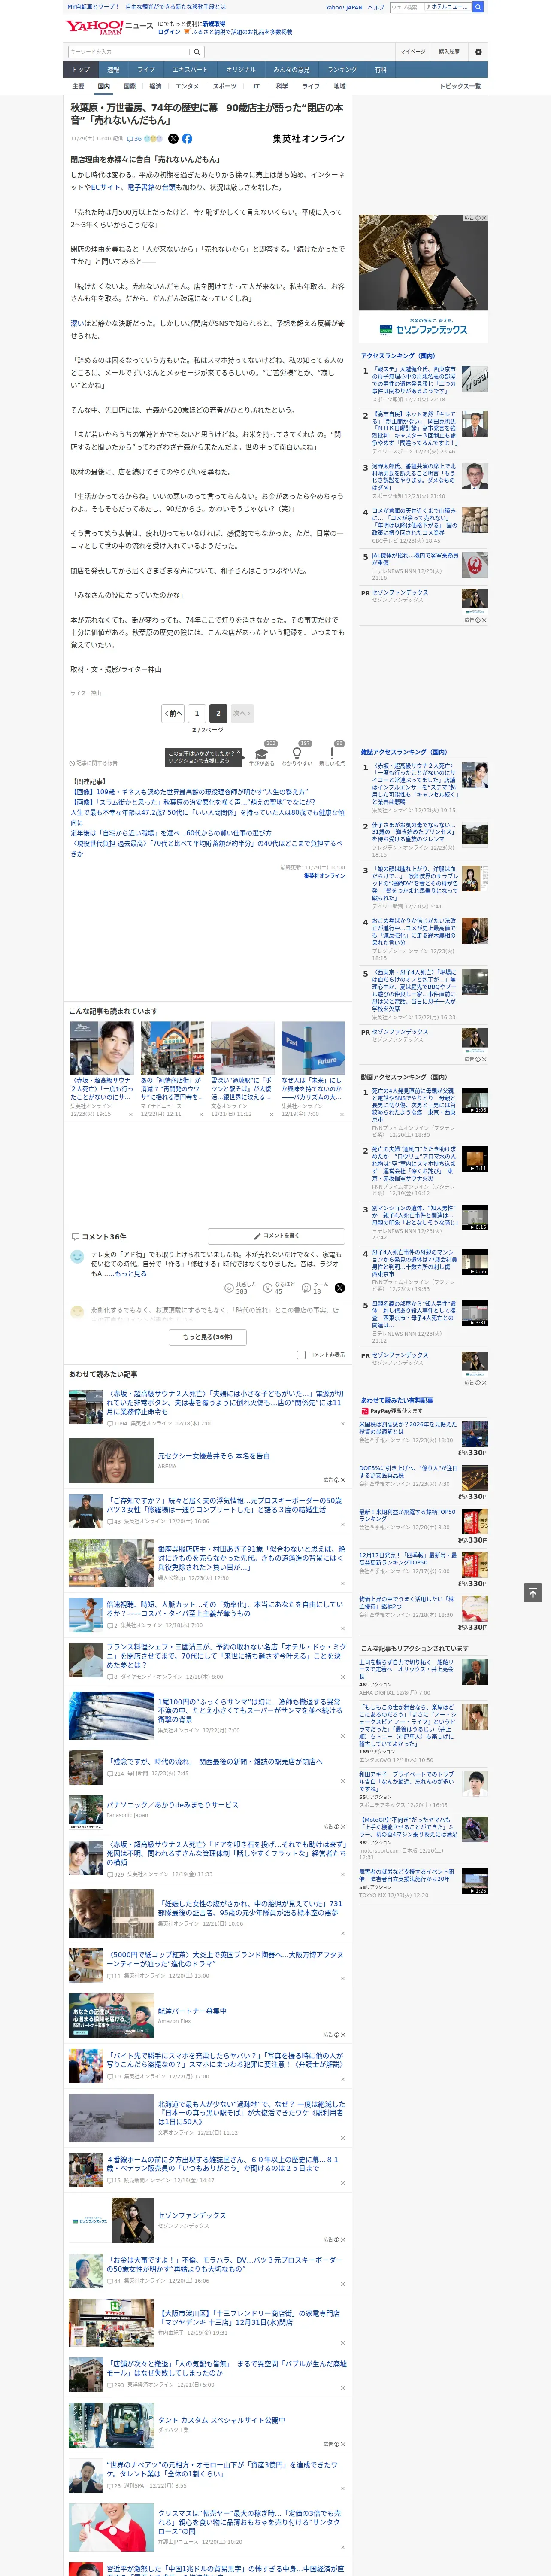
Task: Open the settings gear icon
Action: 478,52
